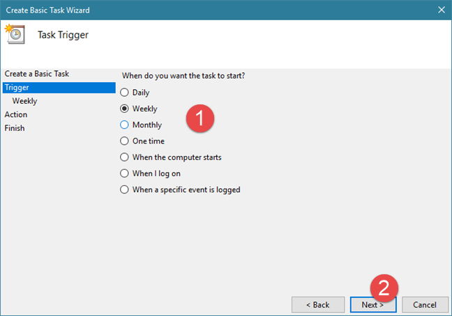
Task: Choose the Weekly radio button
Action: (125, 109)
